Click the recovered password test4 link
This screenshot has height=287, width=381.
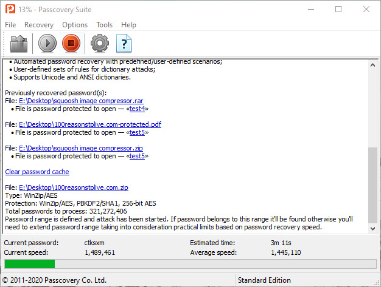tap(137, 109)
